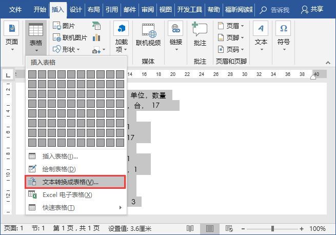Switch to web layout view button
This screenshot has height=235, width=336.
[229, 228]
